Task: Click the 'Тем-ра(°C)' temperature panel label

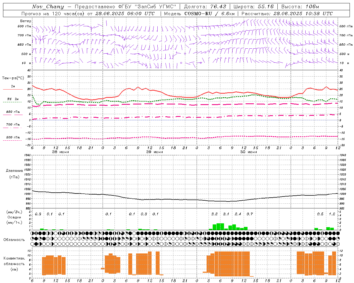Action: 13,78
